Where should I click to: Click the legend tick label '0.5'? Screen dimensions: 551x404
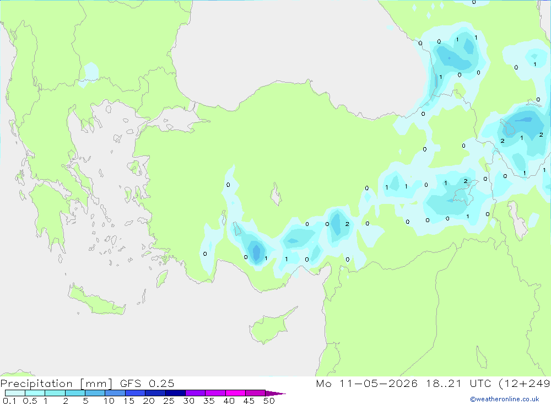(x=30, y=401)
